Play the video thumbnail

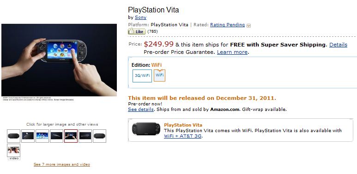(x=13, y=151)
